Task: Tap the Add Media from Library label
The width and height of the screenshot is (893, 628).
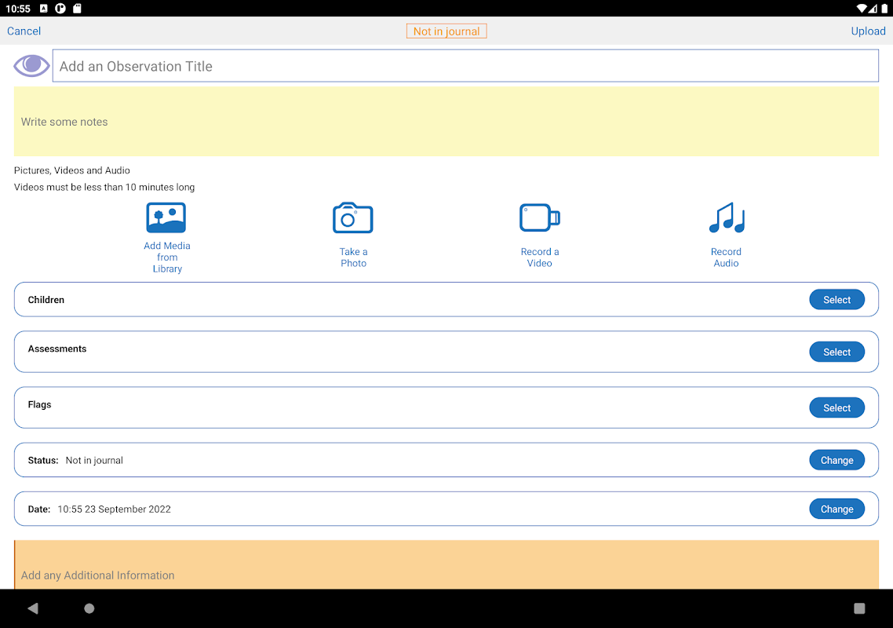Action: [167, 257]
